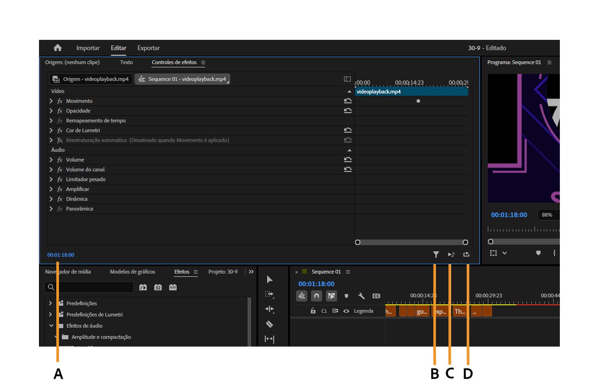Image resolution: width=598 pixels, height=386 pixels.
Task: Click the Sequence 01 - videoplayback.mp4 button
Action: pyautogui.click(x=182, y=79)
